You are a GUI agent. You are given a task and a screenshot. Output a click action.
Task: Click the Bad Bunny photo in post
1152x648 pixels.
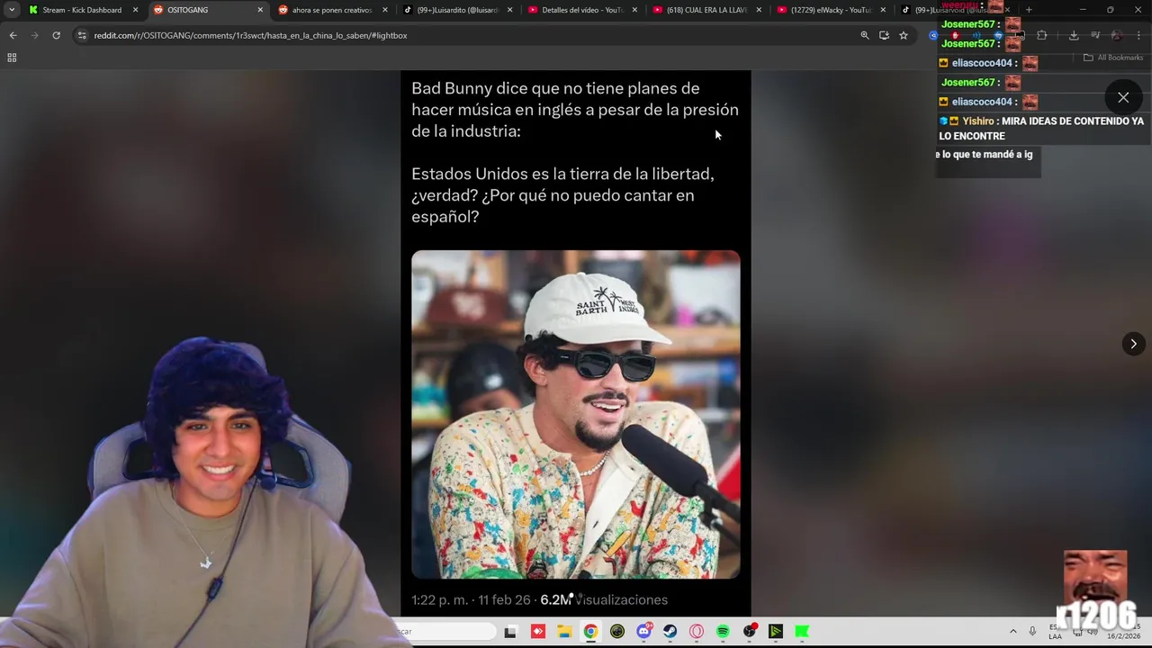click(x=576, y=414)
